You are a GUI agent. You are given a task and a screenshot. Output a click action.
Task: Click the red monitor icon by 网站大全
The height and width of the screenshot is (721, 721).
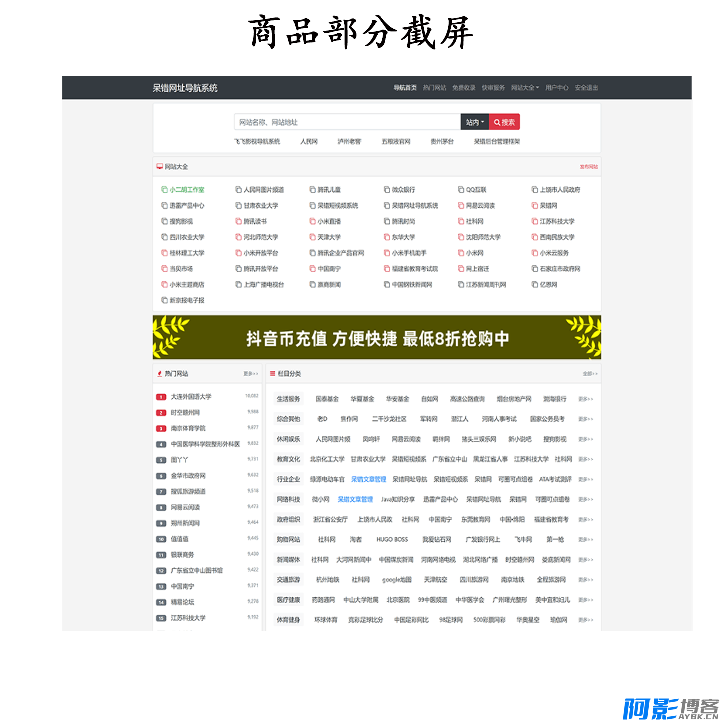(160, 166)
